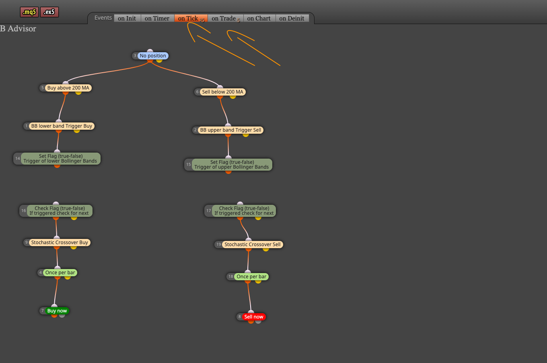Screen dimensions: 547x363
Task: Select the BB upper band Trigger Sell block
Action: pyautogui.click(x=230, y=130)
